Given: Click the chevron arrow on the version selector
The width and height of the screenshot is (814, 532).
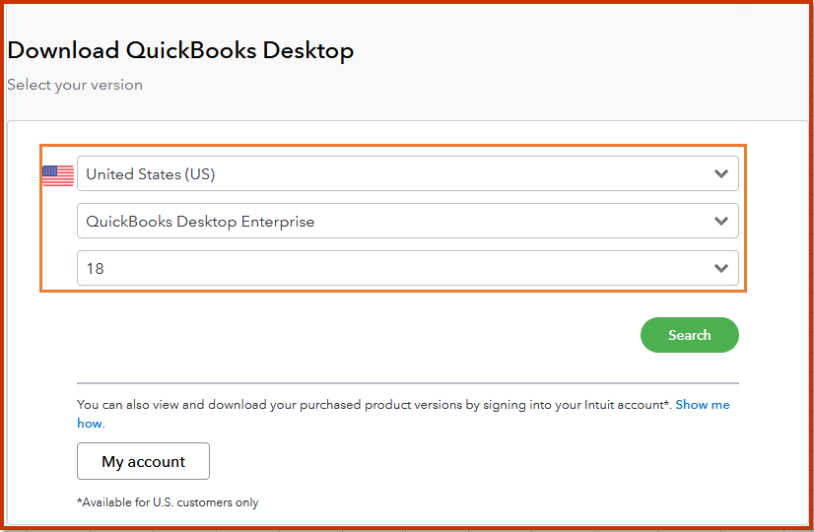Looking at the screenshot, I should click(721, 268).
